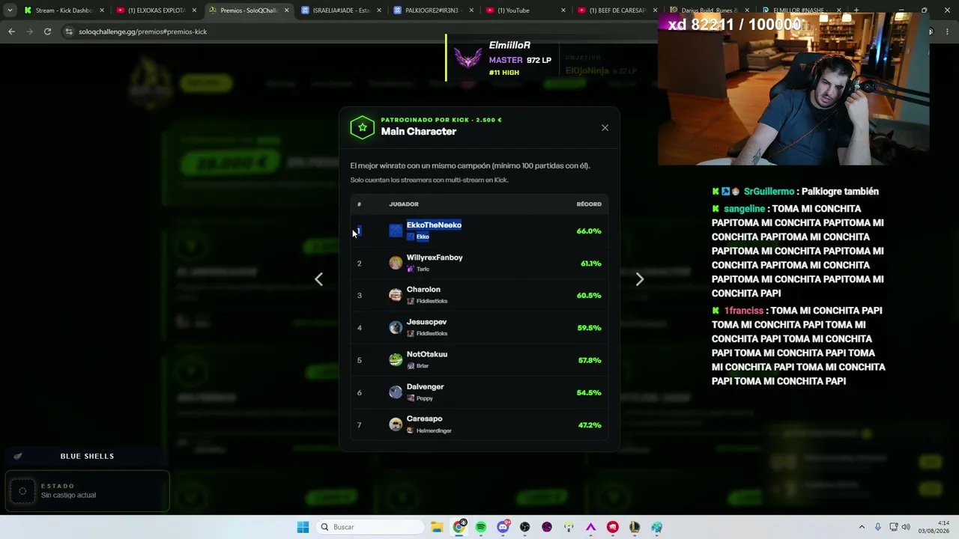959x539 pixels.
Task: Select the Jesuscpev player name
Action: pyautogui.click(x=426, y=322)
